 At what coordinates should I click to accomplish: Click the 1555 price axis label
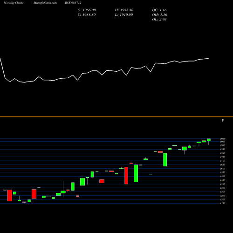pyautogui.click(x=223, y=172)
